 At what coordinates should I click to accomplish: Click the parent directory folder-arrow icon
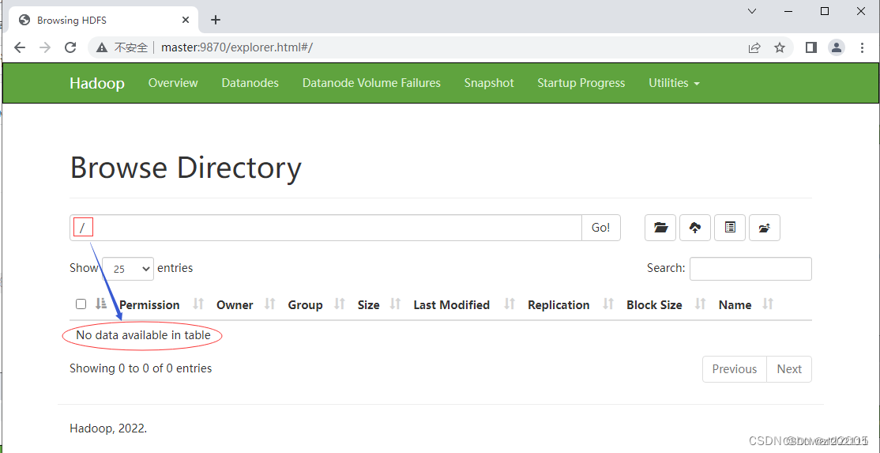click(x=765, y=228)
